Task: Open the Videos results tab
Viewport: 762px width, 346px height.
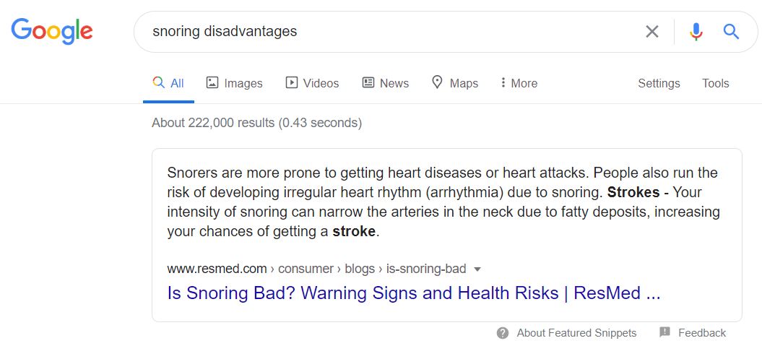Action: pos(312,83)
